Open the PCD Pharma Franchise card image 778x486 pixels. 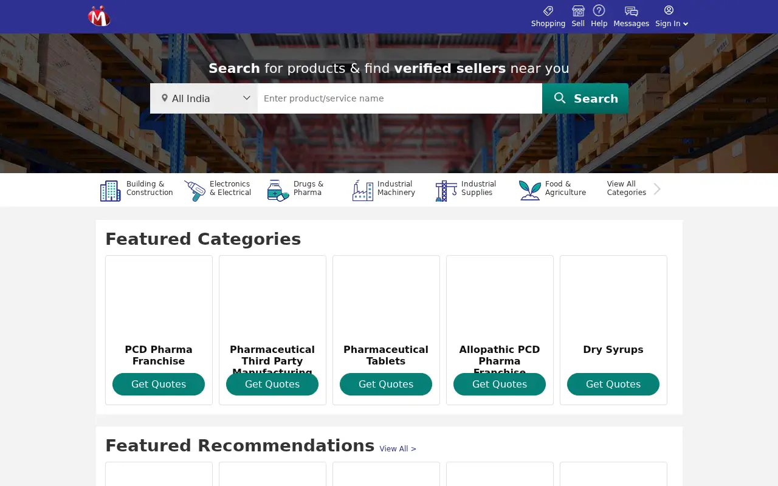tap(159, 299)
